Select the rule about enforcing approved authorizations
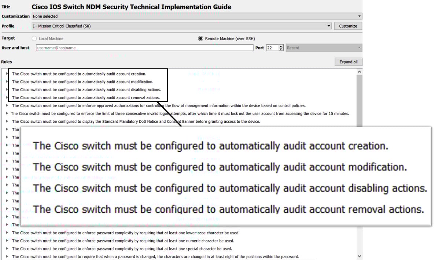This screenshot has height=260, width=435. (159, 105)
